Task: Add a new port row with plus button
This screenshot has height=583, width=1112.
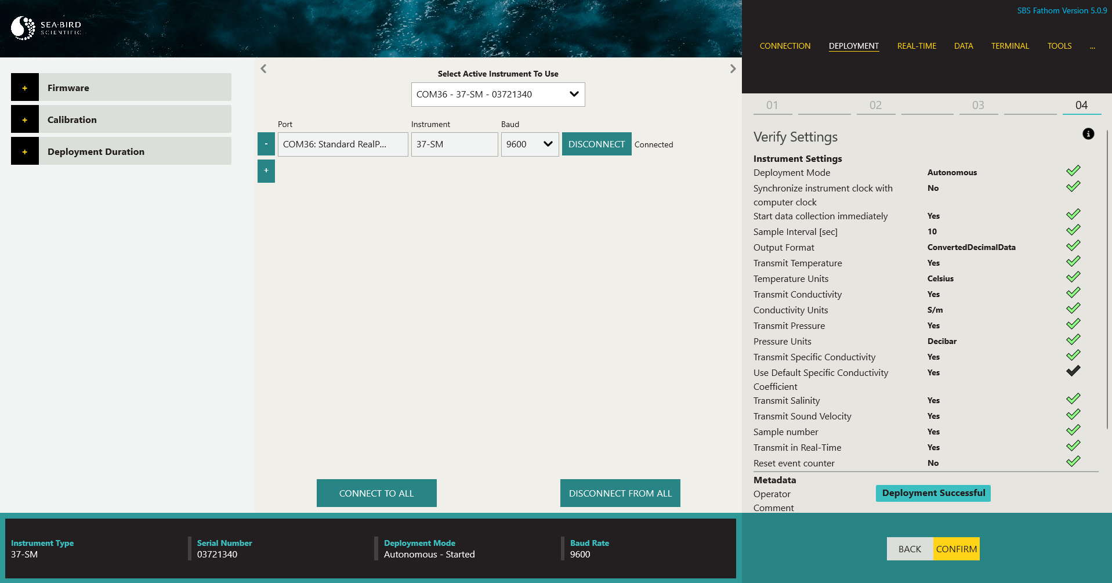Action: (x=266, y=171)
